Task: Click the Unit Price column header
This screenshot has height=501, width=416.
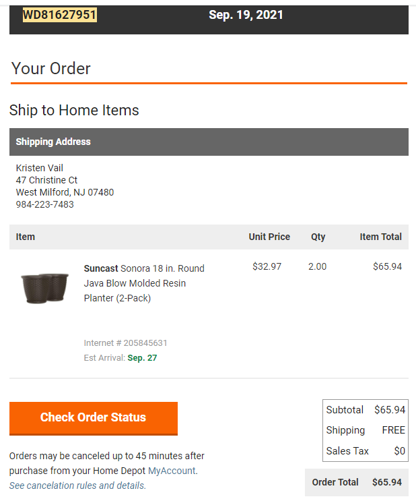Action: [269, 237]
